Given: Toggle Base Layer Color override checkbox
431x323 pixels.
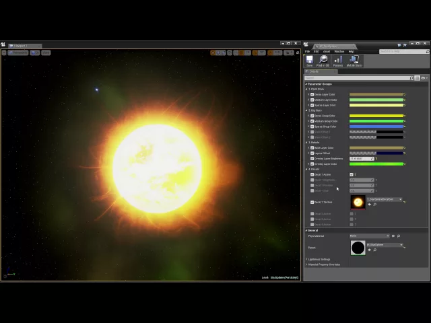Looking at the screenshot, I should pyautogui.click(x=312, y=148).
